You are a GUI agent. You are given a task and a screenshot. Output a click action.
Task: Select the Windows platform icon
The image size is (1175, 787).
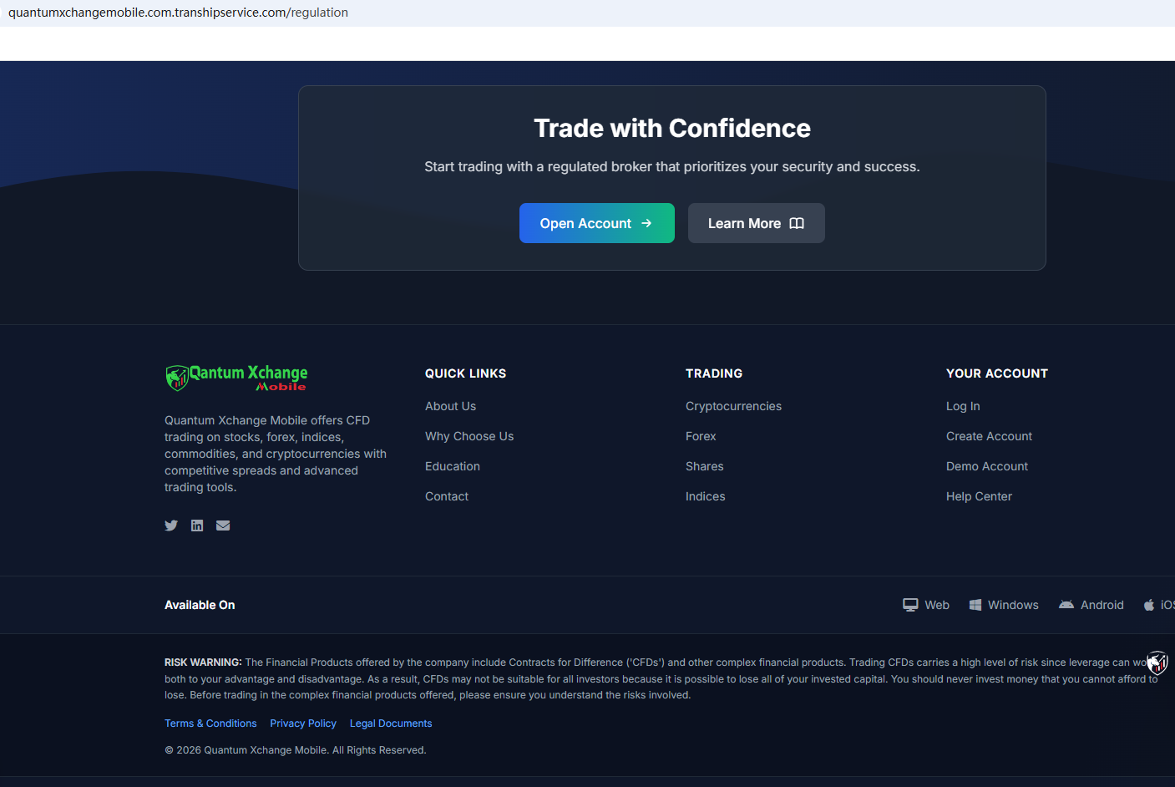click(x=975, y=605)
